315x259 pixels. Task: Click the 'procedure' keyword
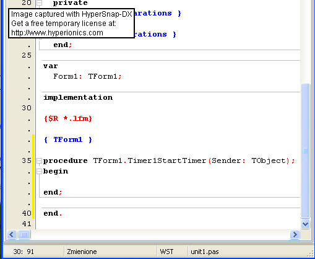(x=66, y=161)
